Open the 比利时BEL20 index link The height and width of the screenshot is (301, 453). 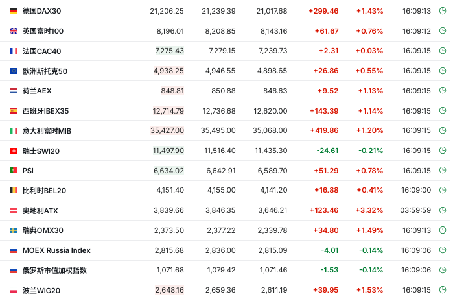tap(44, 191)
